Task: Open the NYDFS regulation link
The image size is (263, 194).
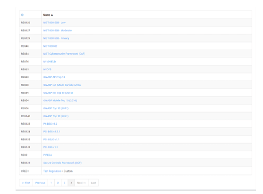Action: pyautogui.click(x=47, y=69)
